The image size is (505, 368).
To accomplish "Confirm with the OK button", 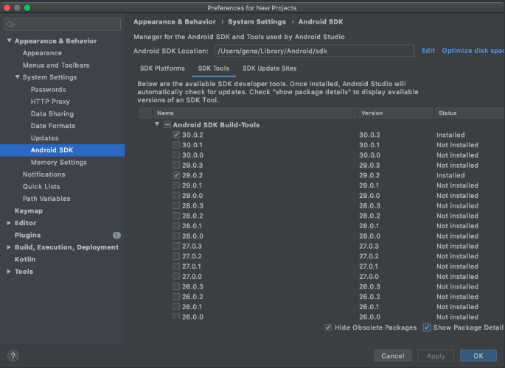I will click(478, 355).
